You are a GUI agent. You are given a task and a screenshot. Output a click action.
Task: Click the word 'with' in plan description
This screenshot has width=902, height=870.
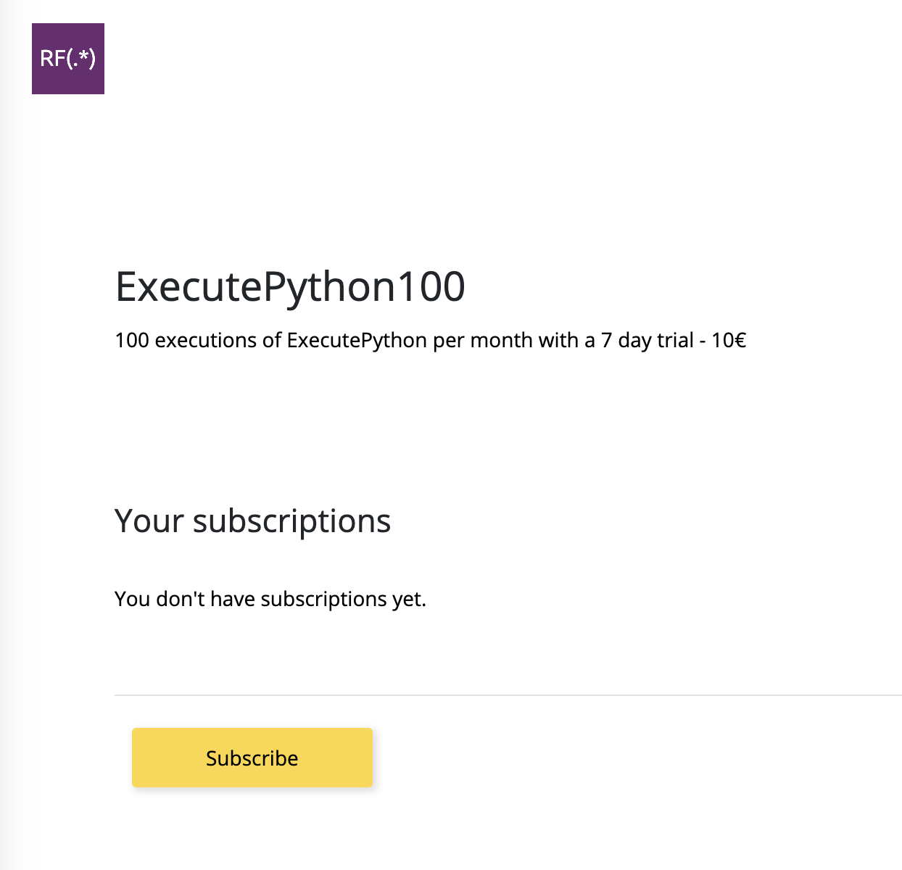(558, 340)
